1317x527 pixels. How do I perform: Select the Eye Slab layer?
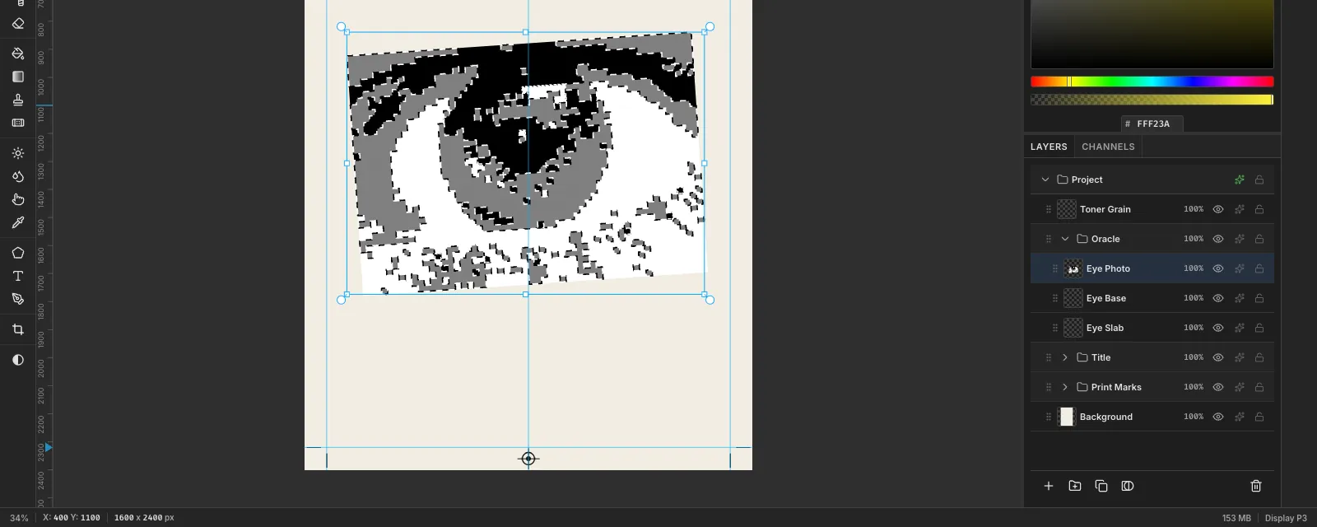click(x=1152, y=328)
